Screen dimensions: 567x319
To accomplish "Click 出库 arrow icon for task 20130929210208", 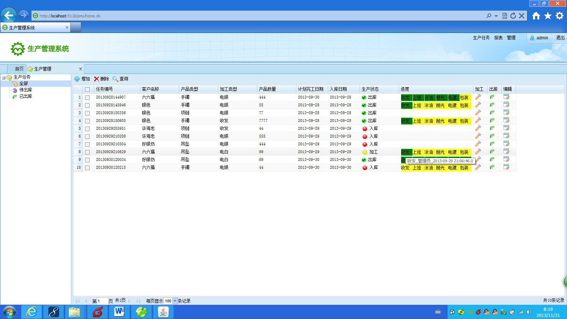I will point(492,136).
